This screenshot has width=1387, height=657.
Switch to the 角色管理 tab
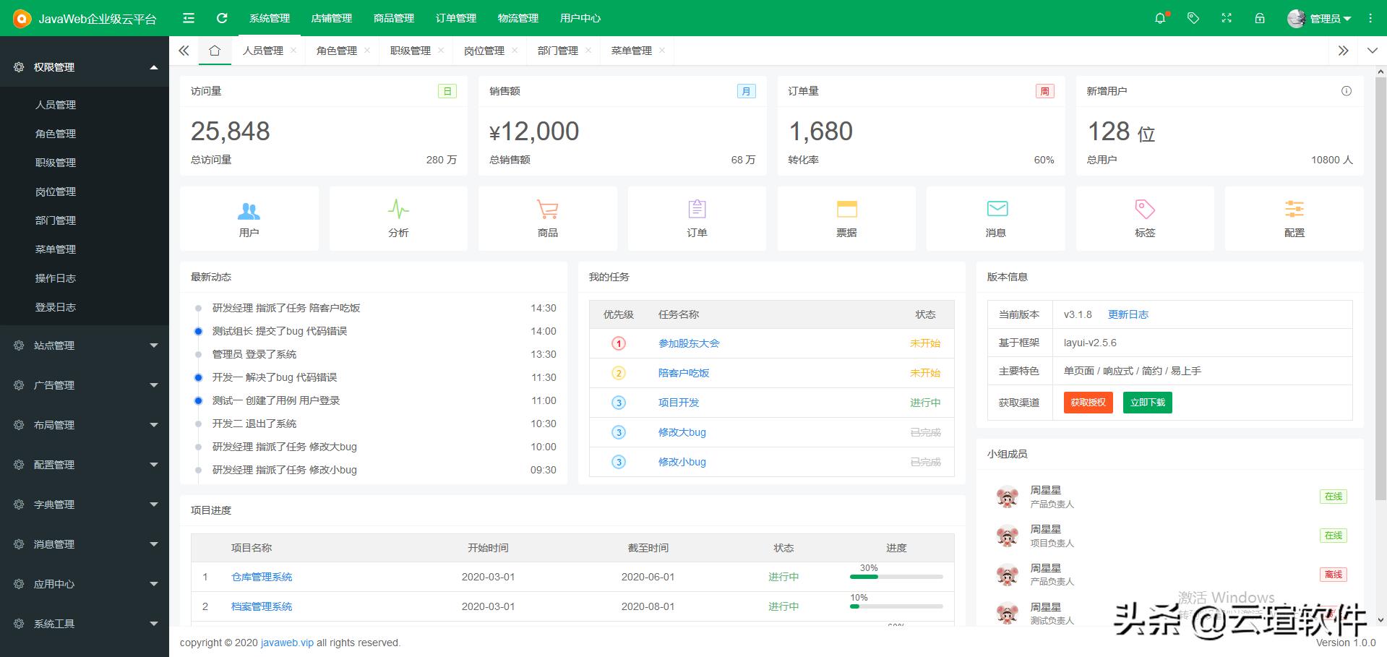click(x=337, y=51)
